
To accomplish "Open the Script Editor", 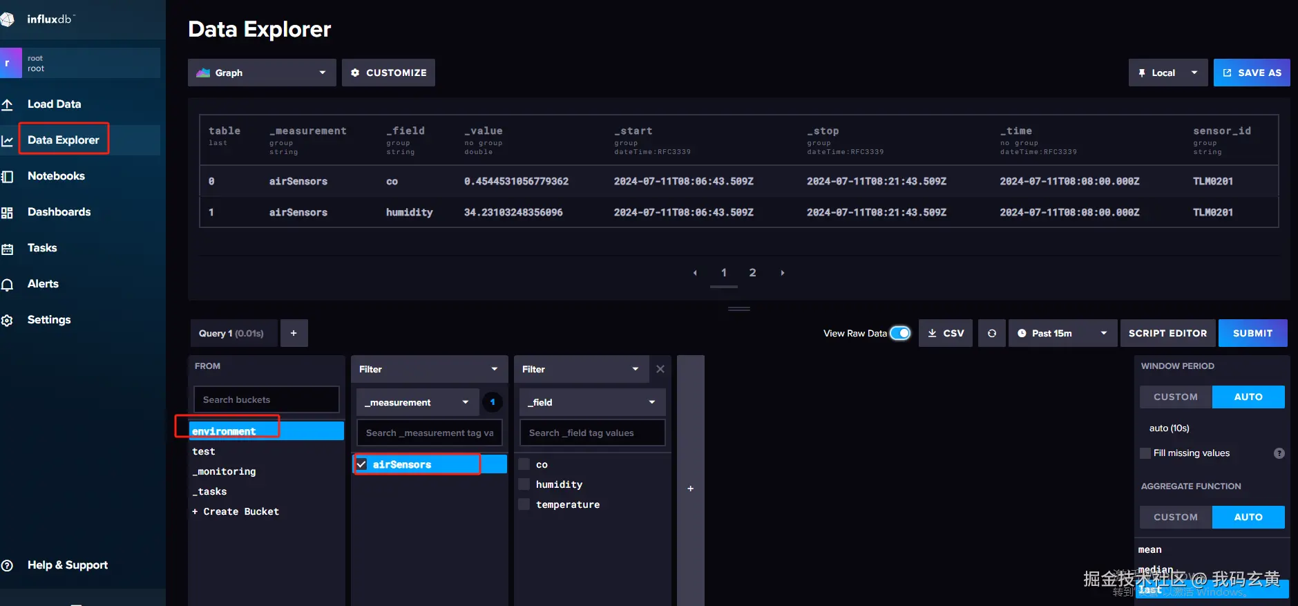I will tap(1167, 333).
